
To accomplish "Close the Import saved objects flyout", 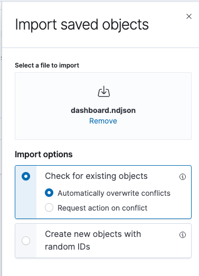I will pyautogui.click(x=189, y=16).
